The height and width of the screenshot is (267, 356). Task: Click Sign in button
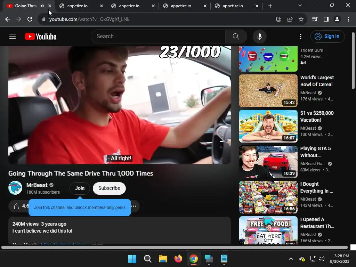pyautogui.click(x=327, y=36)
